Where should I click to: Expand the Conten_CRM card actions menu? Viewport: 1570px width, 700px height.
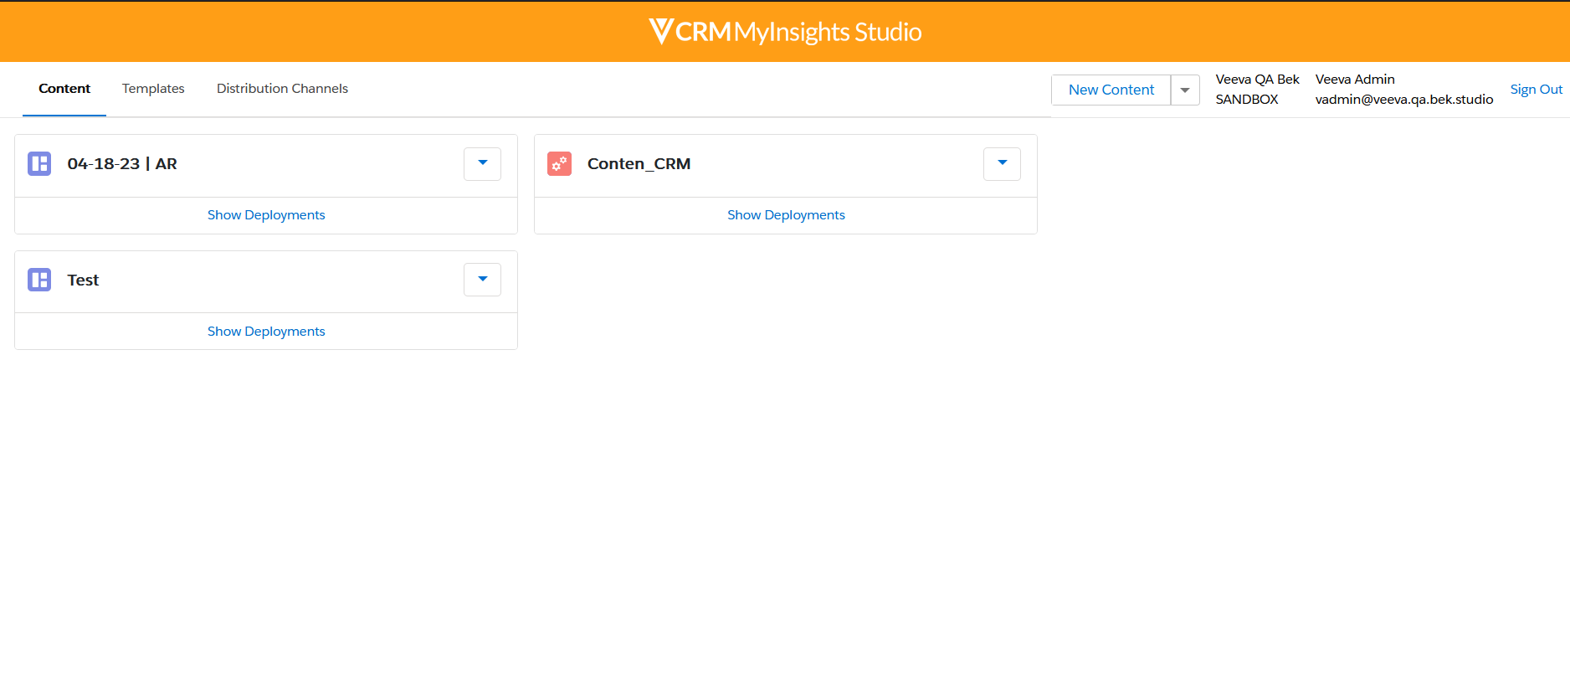click(1002, 163)
